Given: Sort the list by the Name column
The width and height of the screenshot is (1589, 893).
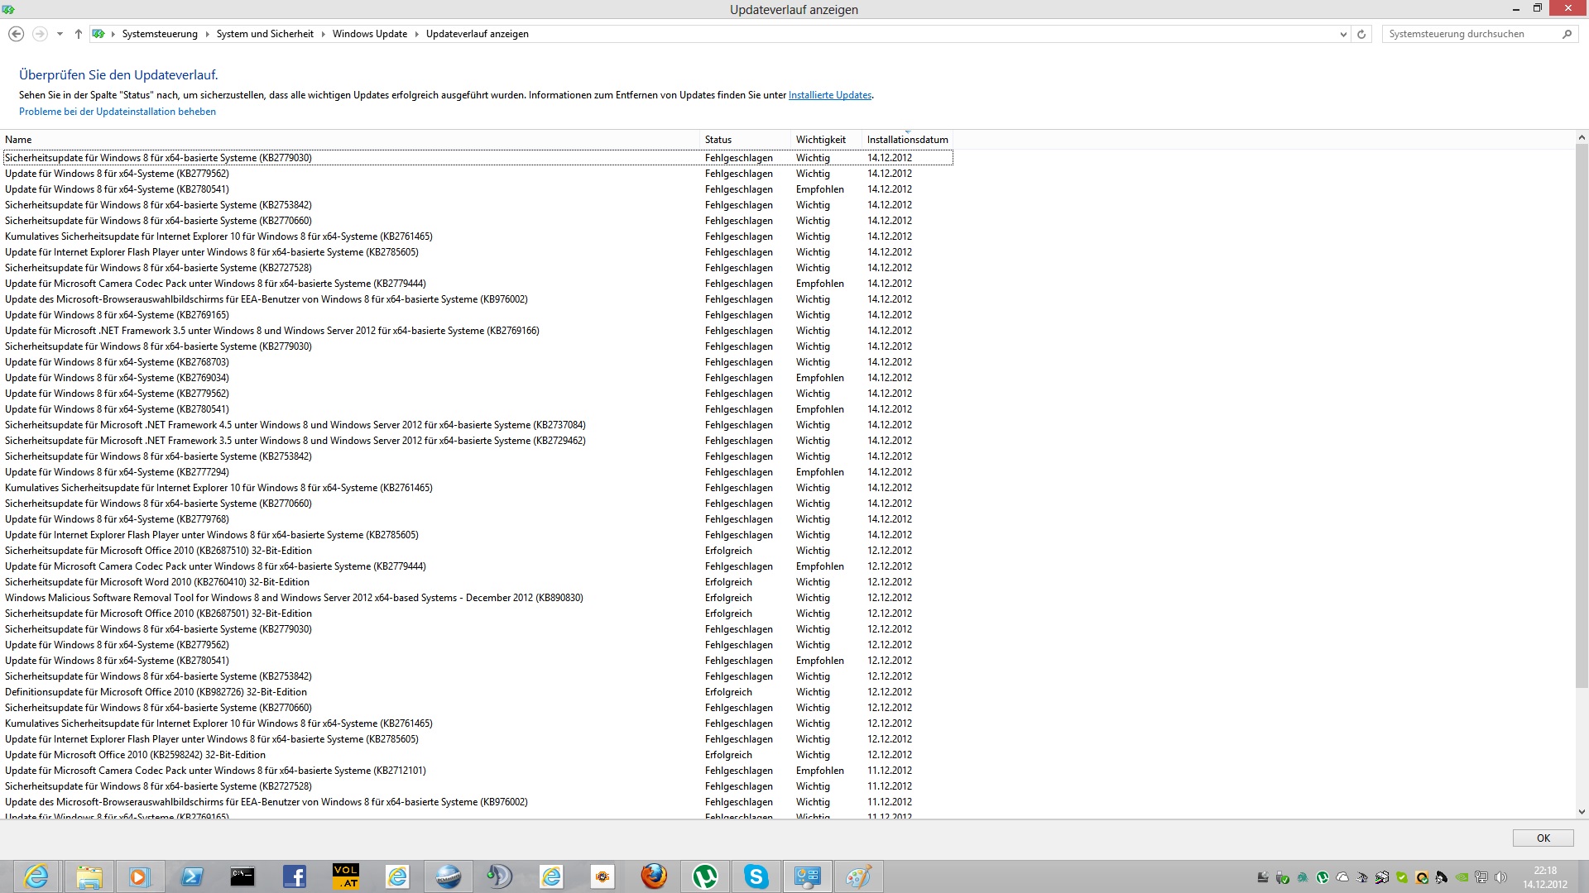Looking at the screenshot, I should tap(351, 140).
